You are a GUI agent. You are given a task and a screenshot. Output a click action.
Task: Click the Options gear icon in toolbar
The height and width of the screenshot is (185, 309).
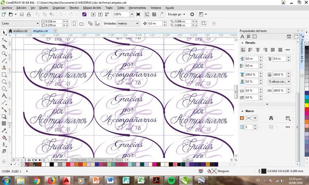point(192,14)
